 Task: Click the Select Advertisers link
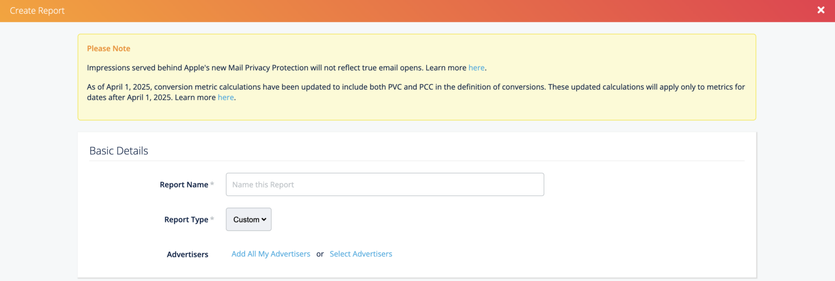coord(360,254)
